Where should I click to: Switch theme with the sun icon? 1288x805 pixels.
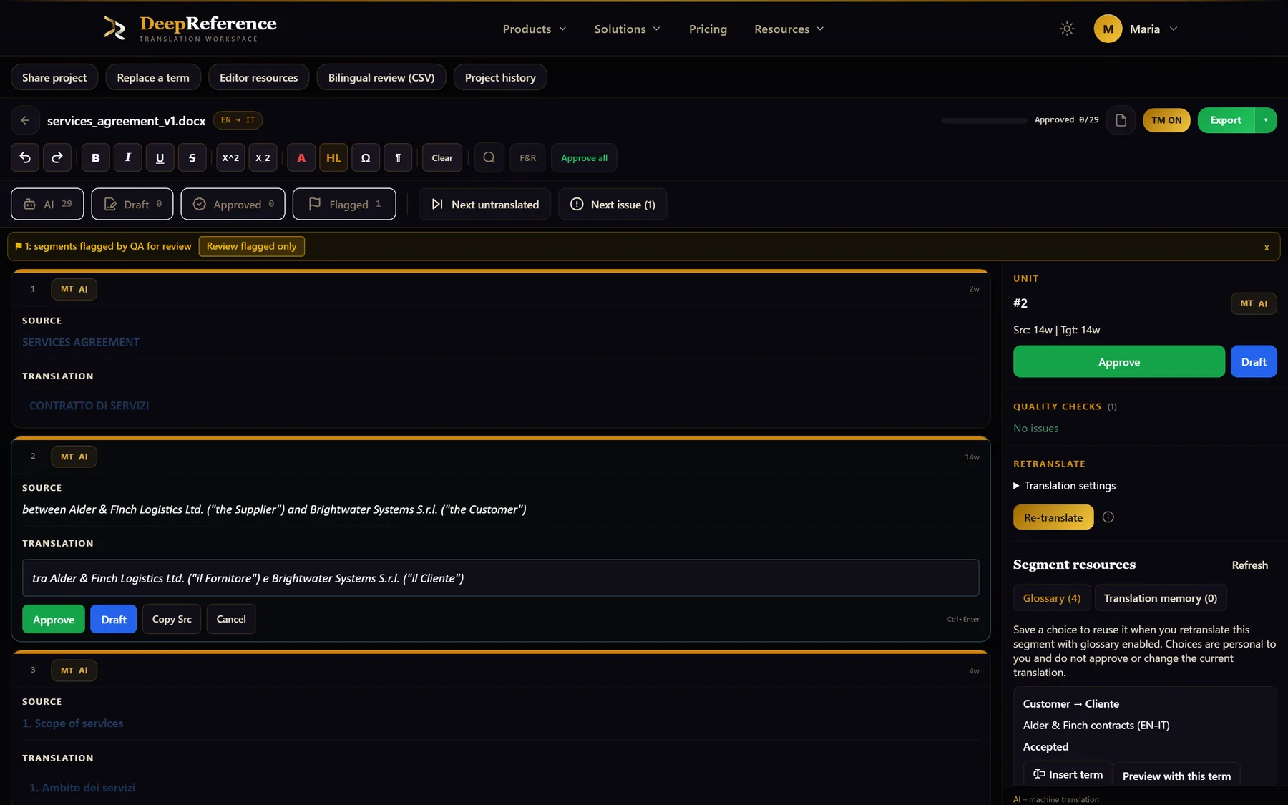[x=1067, y=29]
